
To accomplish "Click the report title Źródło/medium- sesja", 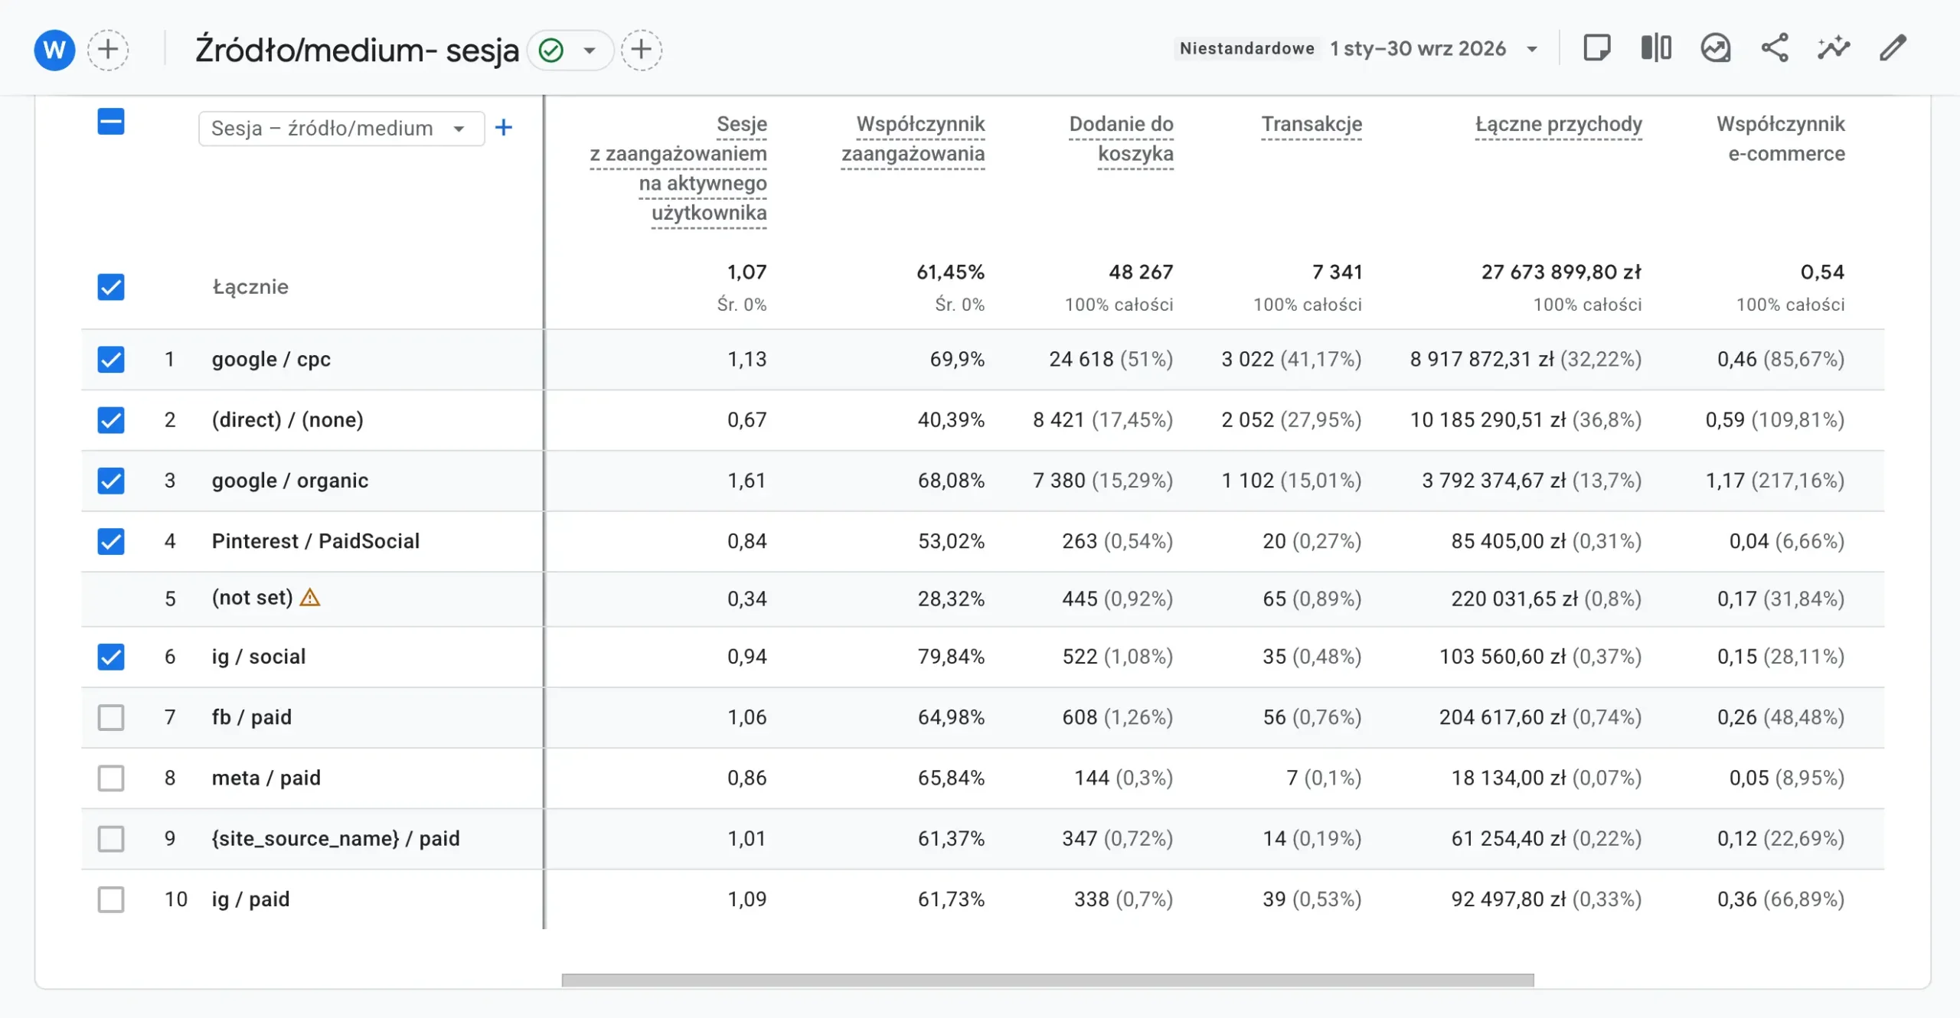I will pos(357,50).
